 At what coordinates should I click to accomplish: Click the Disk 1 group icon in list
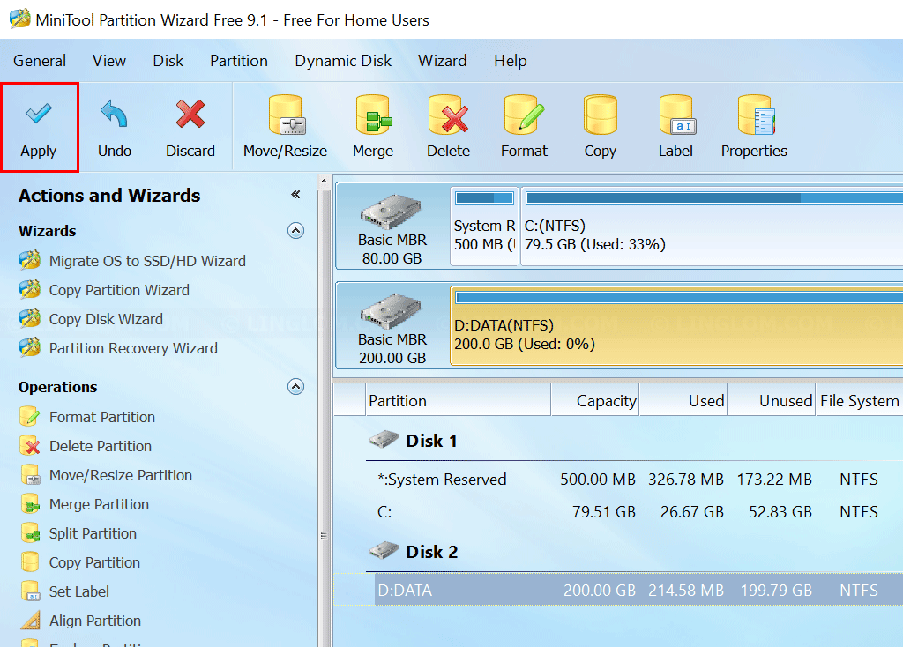tap(383, 441)
